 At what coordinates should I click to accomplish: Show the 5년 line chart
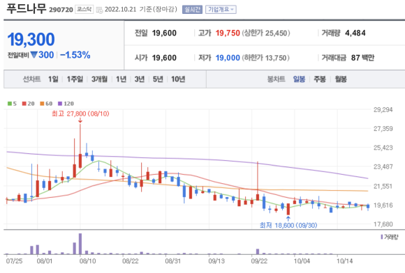pos(158,79)
